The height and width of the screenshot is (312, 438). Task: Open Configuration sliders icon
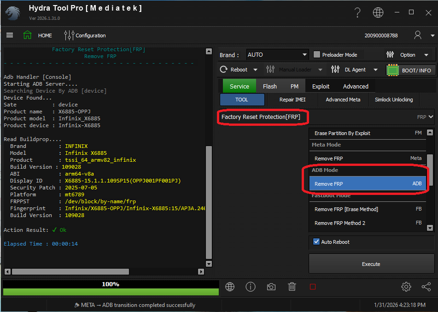[69, 35]
